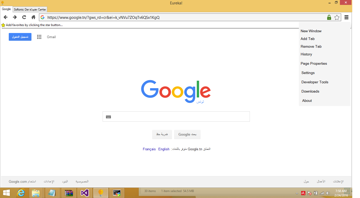The width and height of the screenshot is (360, 198).
Task: Open the 'الأعمال' footer link
Action: [x=321, y=181]
